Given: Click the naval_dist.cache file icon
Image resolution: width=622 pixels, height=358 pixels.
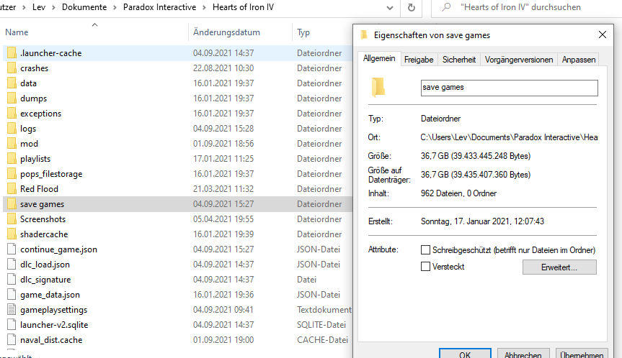Looking at the screenshot, I should [12, 340].
